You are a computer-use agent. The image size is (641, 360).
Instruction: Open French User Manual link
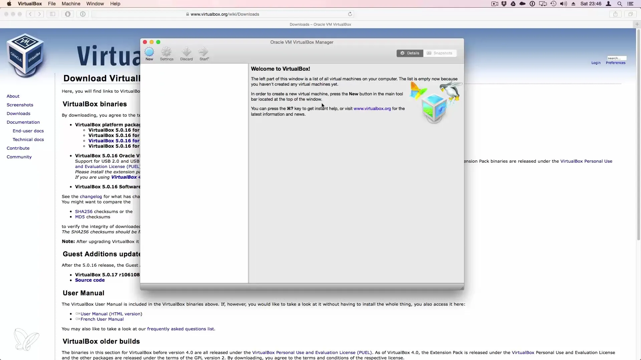tap(102, 319)
